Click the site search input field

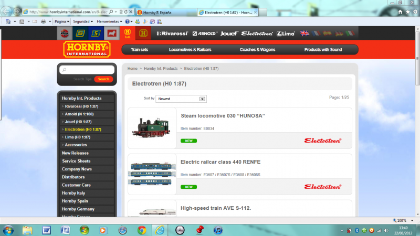point(87,70)
